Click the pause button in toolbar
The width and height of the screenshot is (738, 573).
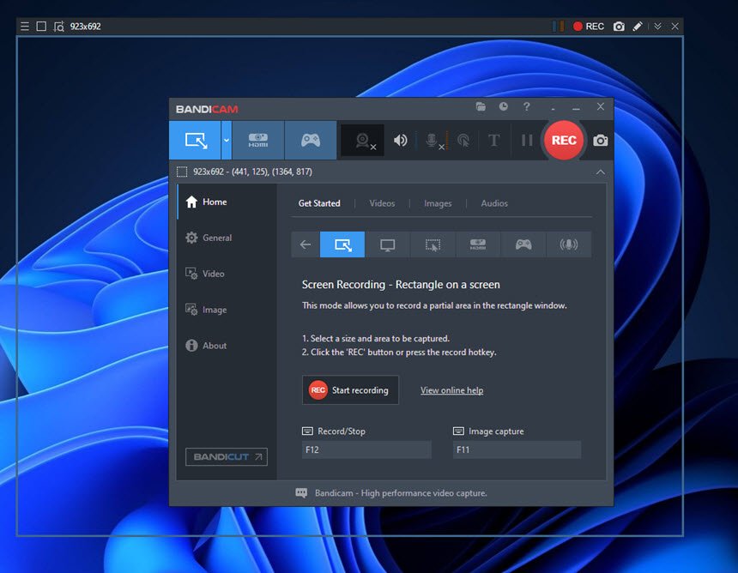pyautogui.click(x=527, y=140)
